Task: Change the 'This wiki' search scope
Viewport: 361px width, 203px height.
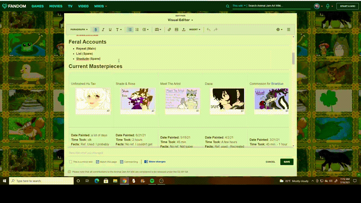Action: point(239,6)
